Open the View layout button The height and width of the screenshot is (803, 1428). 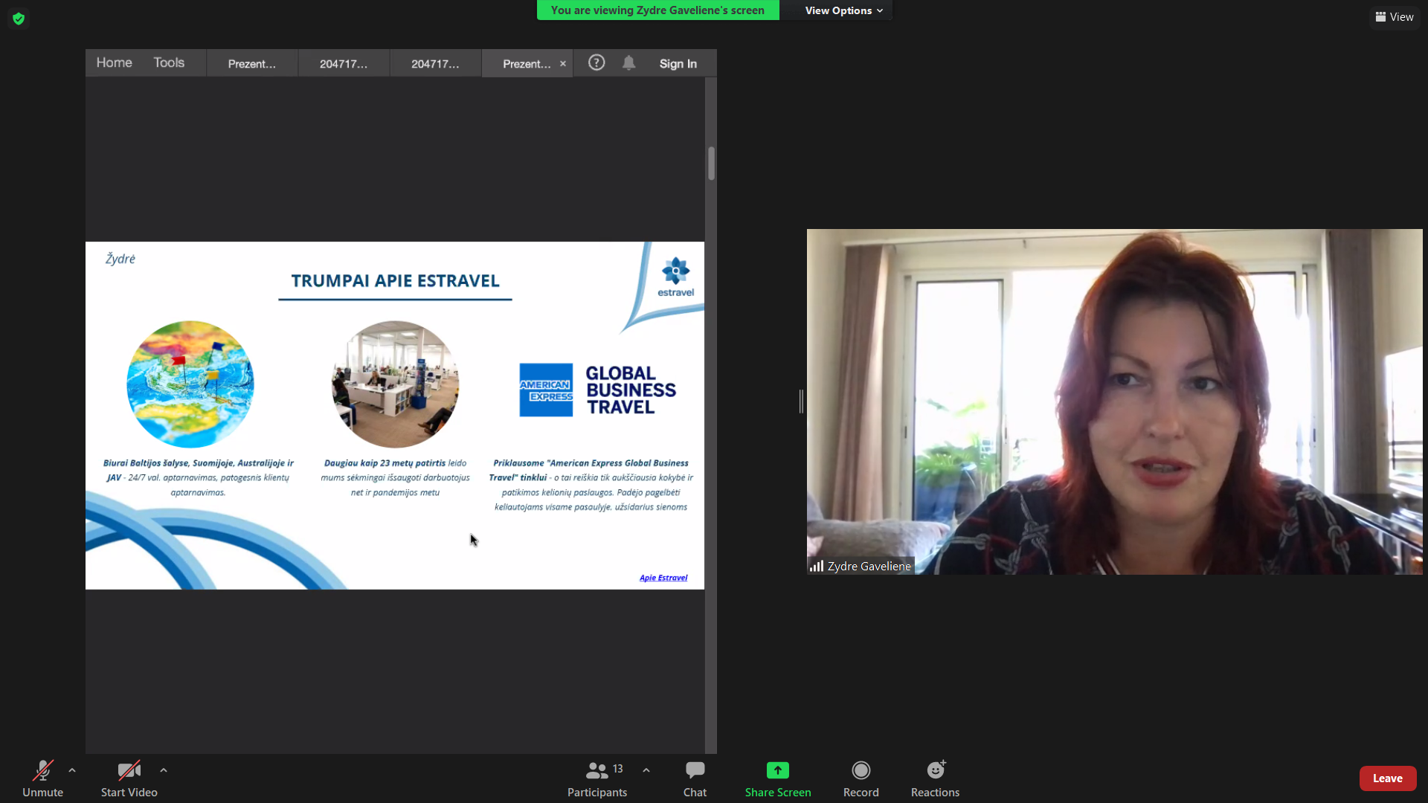(1395, 17)
